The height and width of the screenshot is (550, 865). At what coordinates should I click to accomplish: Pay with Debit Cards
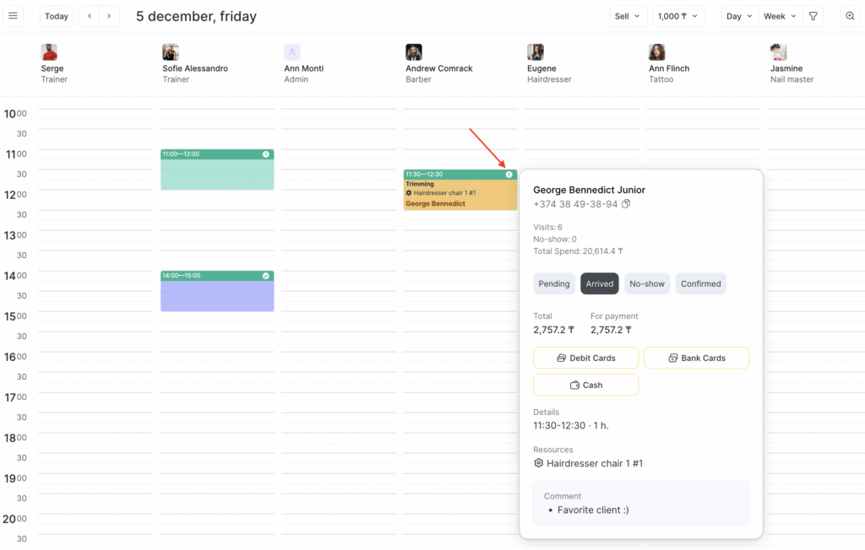[585, 358]
